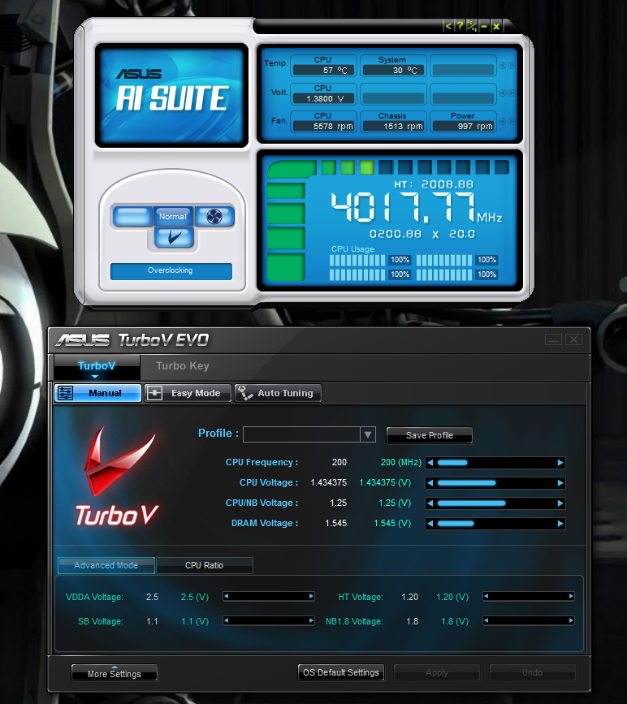This screenshot has width=627, height=704.
Task: Increase CPU Frequency with right arrow
Action: coord(560,463)
